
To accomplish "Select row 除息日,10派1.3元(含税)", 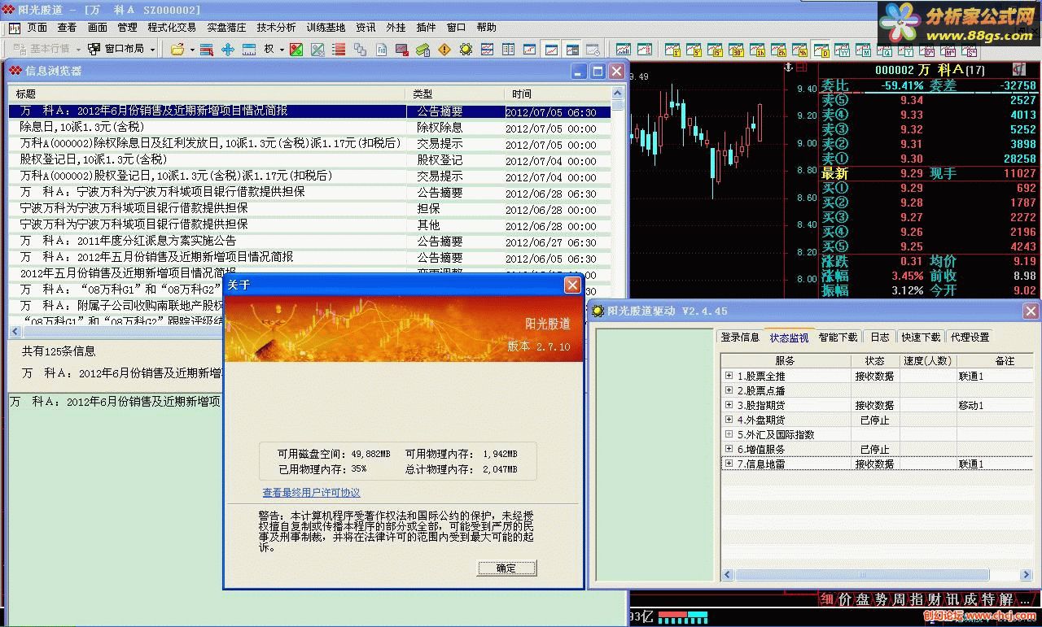I will click(309, 128).
